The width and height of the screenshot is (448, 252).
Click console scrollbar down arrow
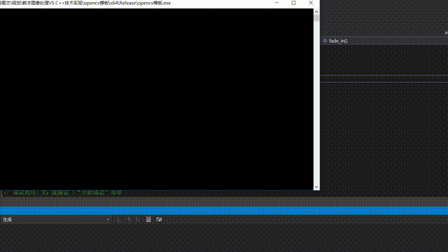[x=316, y=187]
